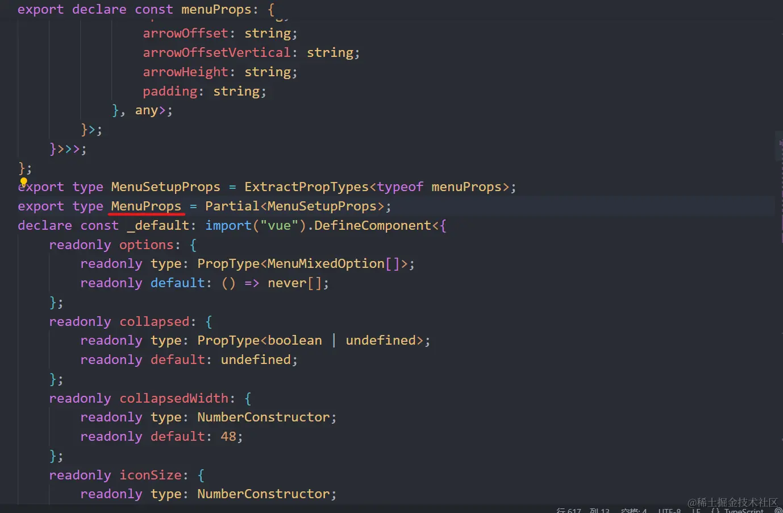Image resolution: width=783 pixels, height=513 pixels.
Task: Click the options property name
Action: click(x=146, y=245)
